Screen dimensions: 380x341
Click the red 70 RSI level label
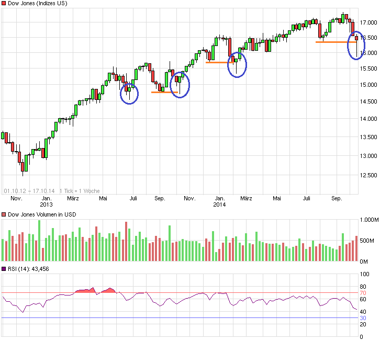[363, 293]
